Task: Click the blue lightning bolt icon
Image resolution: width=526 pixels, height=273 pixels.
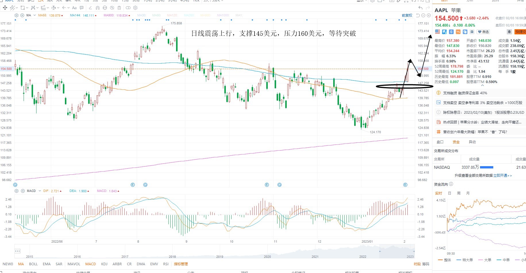Action: pyautogui.click(x=444, y=32)
